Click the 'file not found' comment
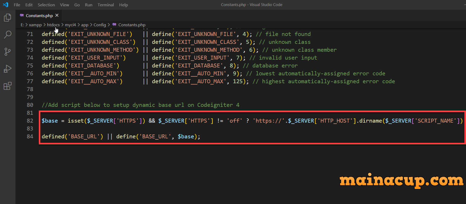466x204 pixels. pos(283,34)
